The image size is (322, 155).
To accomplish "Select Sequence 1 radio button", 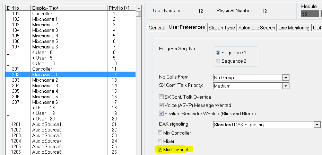I will tap(218, 53).
